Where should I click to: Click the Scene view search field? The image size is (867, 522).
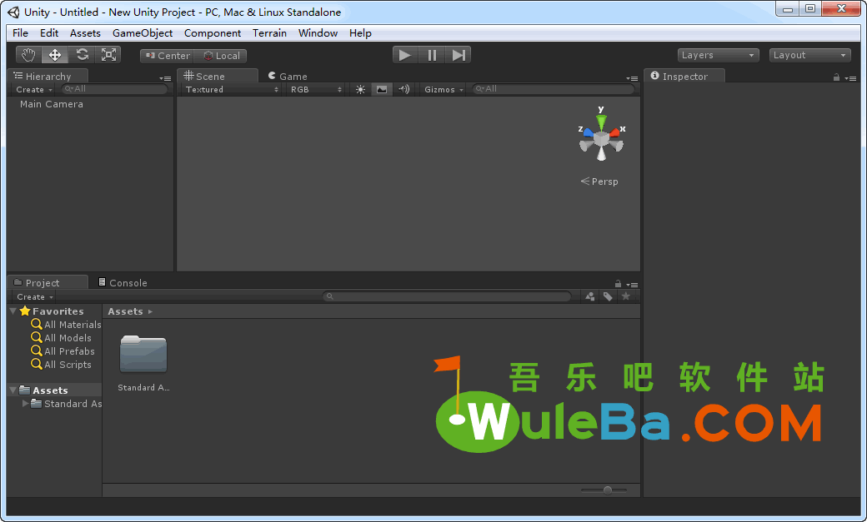coord(553,89)
